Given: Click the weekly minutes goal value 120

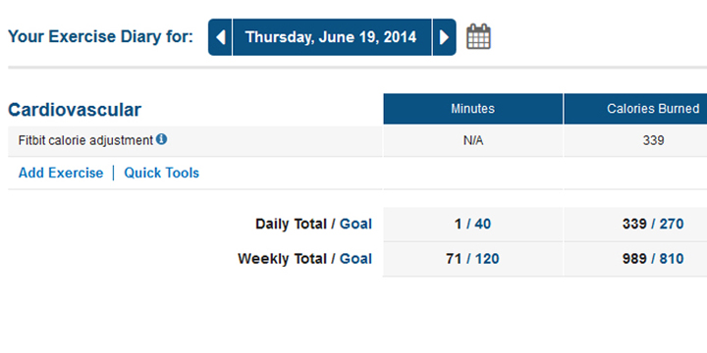Looking at the screenshot, I should (486, 259).
